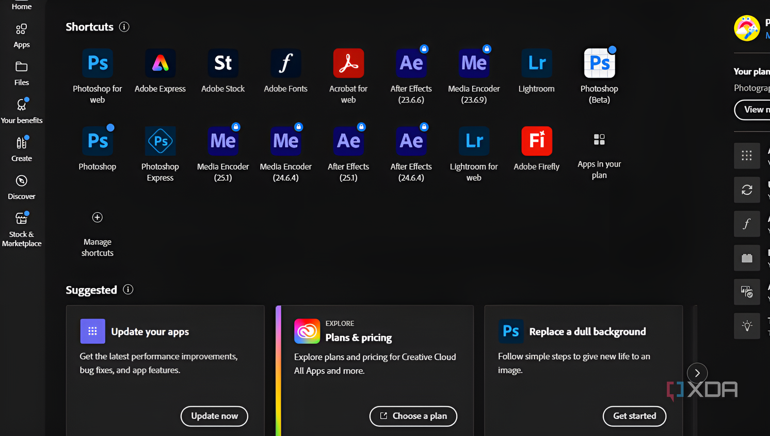The height and width of the screenshot is (436, 770).
Task: Click the Update now button
Action: (x=214, y=416)
